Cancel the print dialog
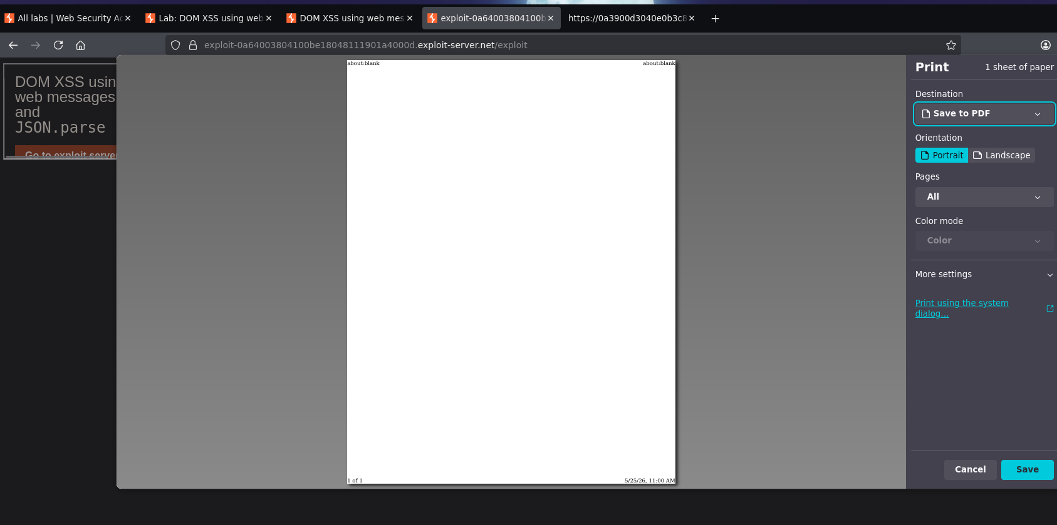 (x=970, y=470)
